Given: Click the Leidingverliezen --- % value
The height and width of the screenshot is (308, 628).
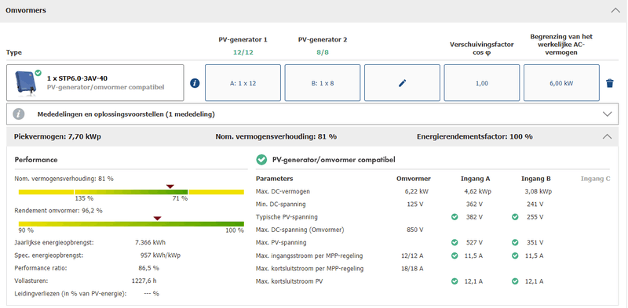Looking at the screenshot, I should click(151, 294).
